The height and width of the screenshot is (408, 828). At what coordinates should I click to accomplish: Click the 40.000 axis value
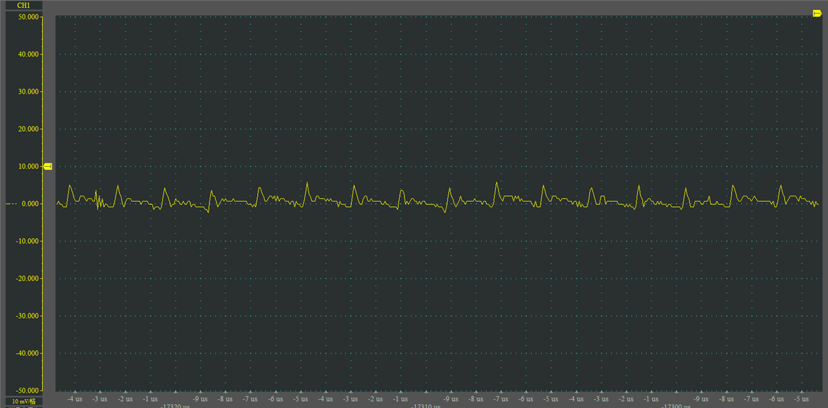click(x=28, y=54)
